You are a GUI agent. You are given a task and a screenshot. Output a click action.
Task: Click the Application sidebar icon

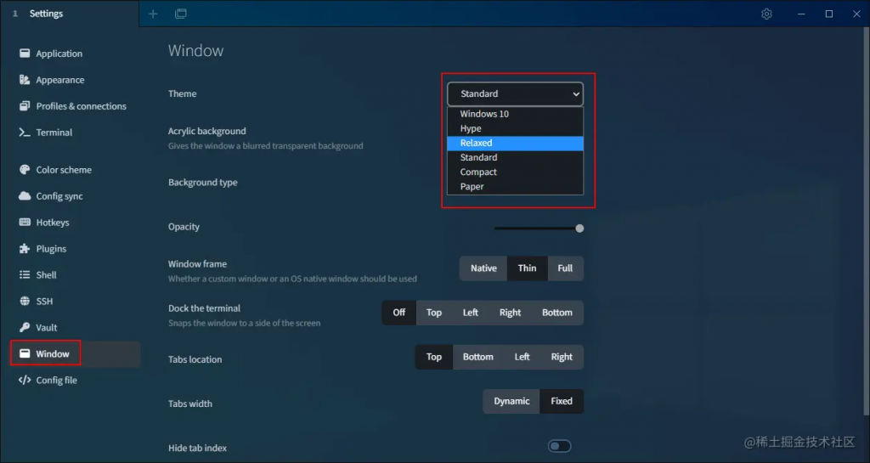tap(25, 54)
